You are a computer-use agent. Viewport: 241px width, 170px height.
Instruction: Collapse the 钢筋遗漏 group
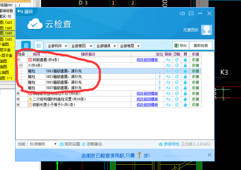point(18,60)
